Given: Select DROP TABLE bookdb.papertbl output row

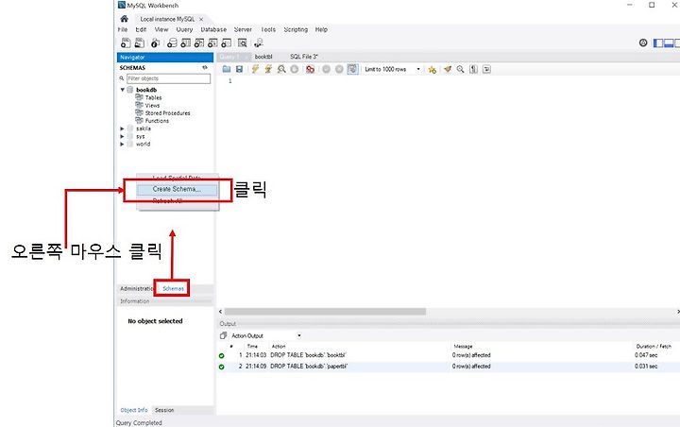Looking at the screenshot, I should coord(447,367).
